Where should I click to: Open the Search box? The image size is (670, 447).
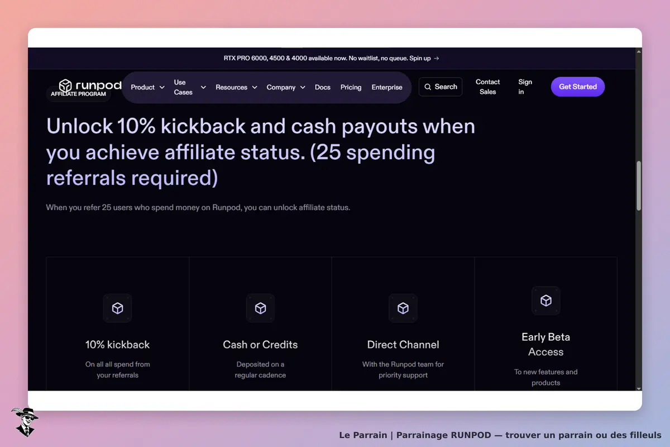tap(441, 87)
